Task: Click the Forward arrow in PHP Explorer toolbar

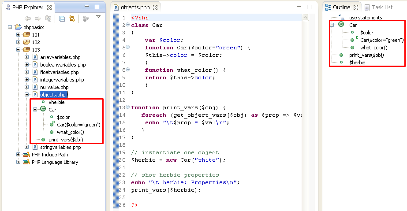Action: point(38,19)
